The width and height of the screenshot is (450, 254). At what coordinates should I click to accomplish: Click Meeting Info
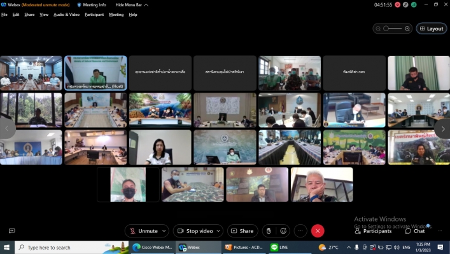(92, 5)
